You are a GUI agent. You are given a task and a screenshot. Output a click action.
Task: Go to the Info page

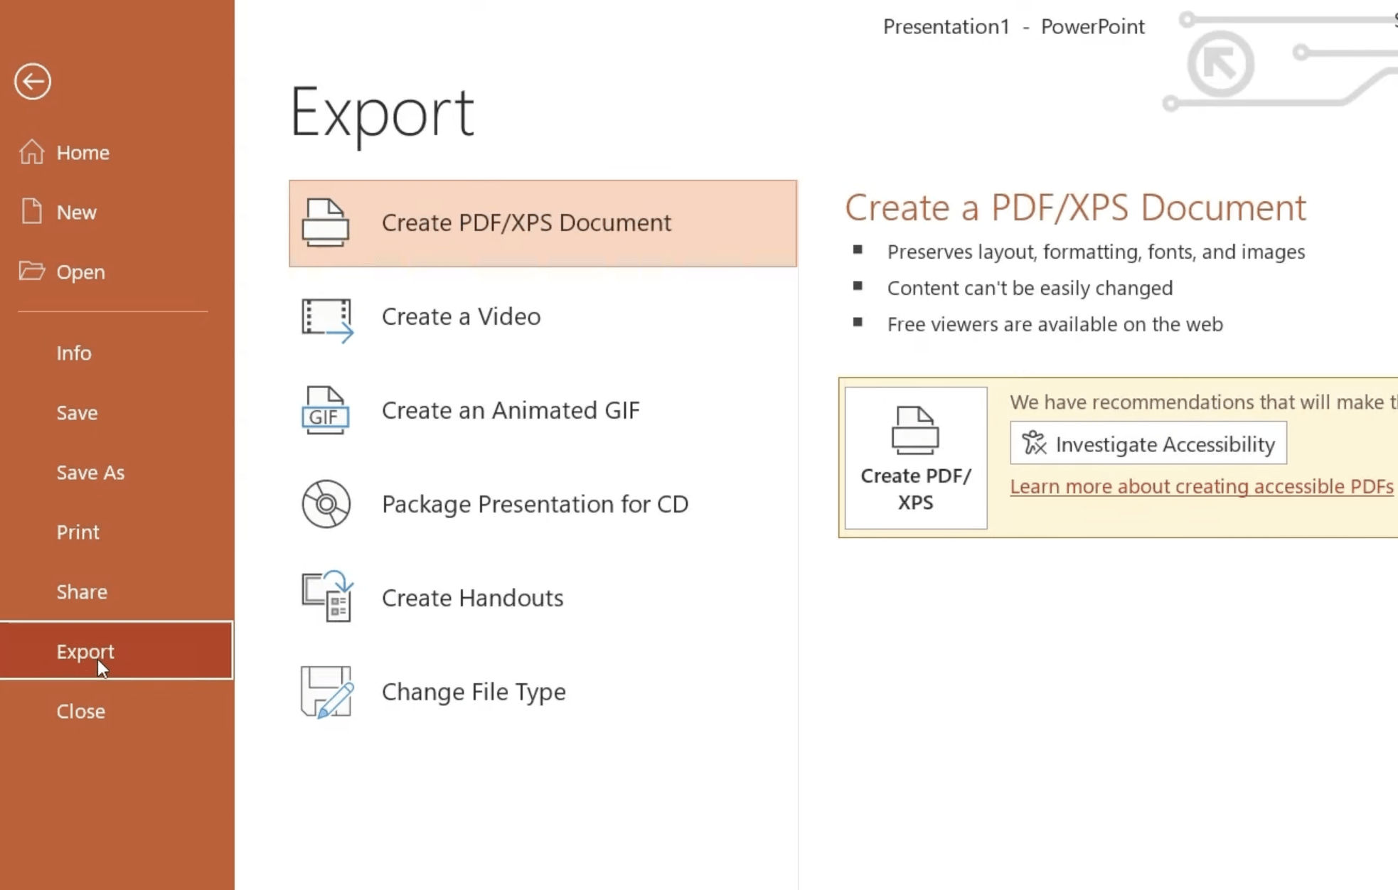click(x=74, y=353)
